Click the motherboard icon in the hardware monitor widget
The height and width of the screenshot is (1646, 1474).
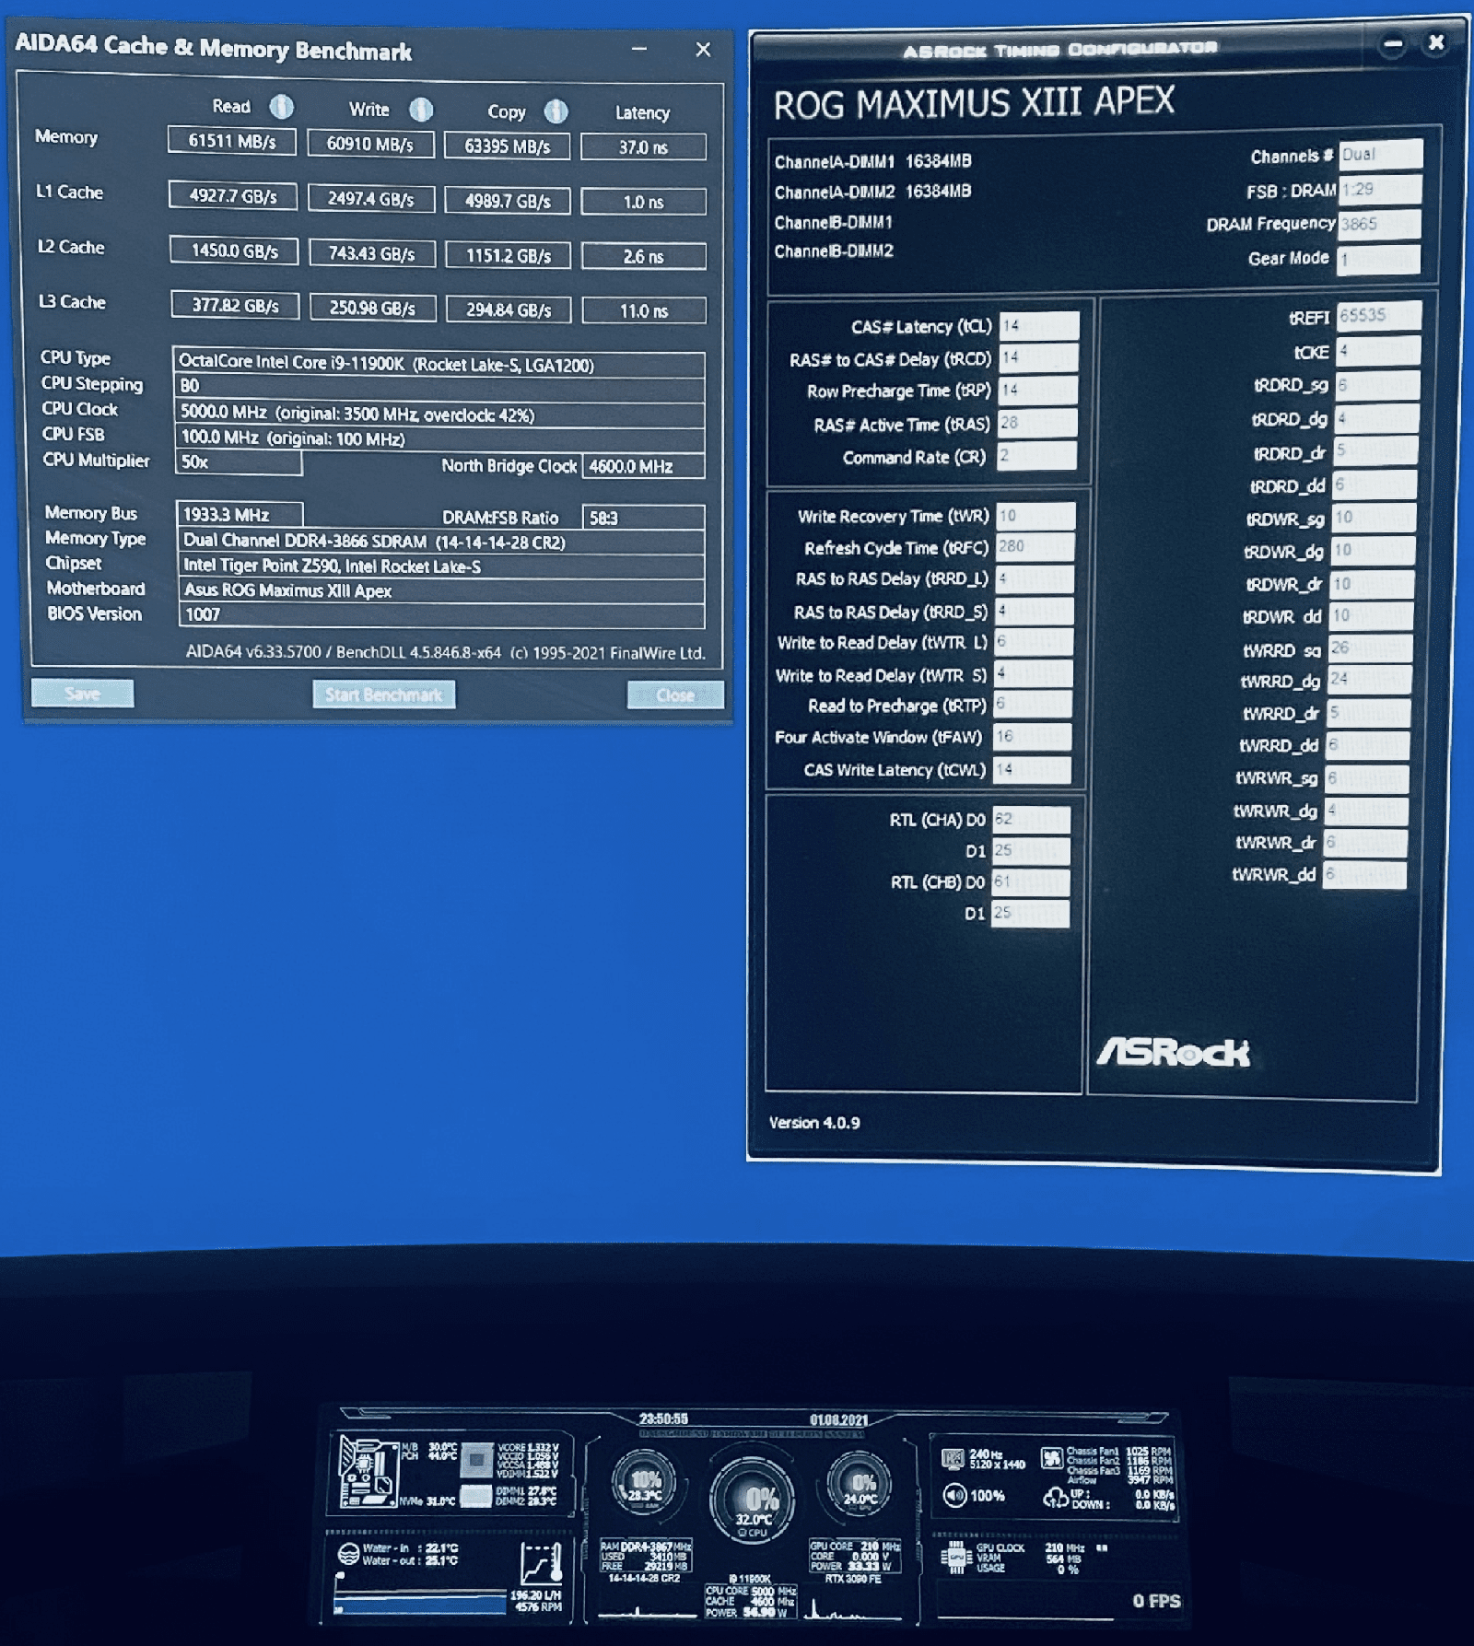(x=368, y=1470)
